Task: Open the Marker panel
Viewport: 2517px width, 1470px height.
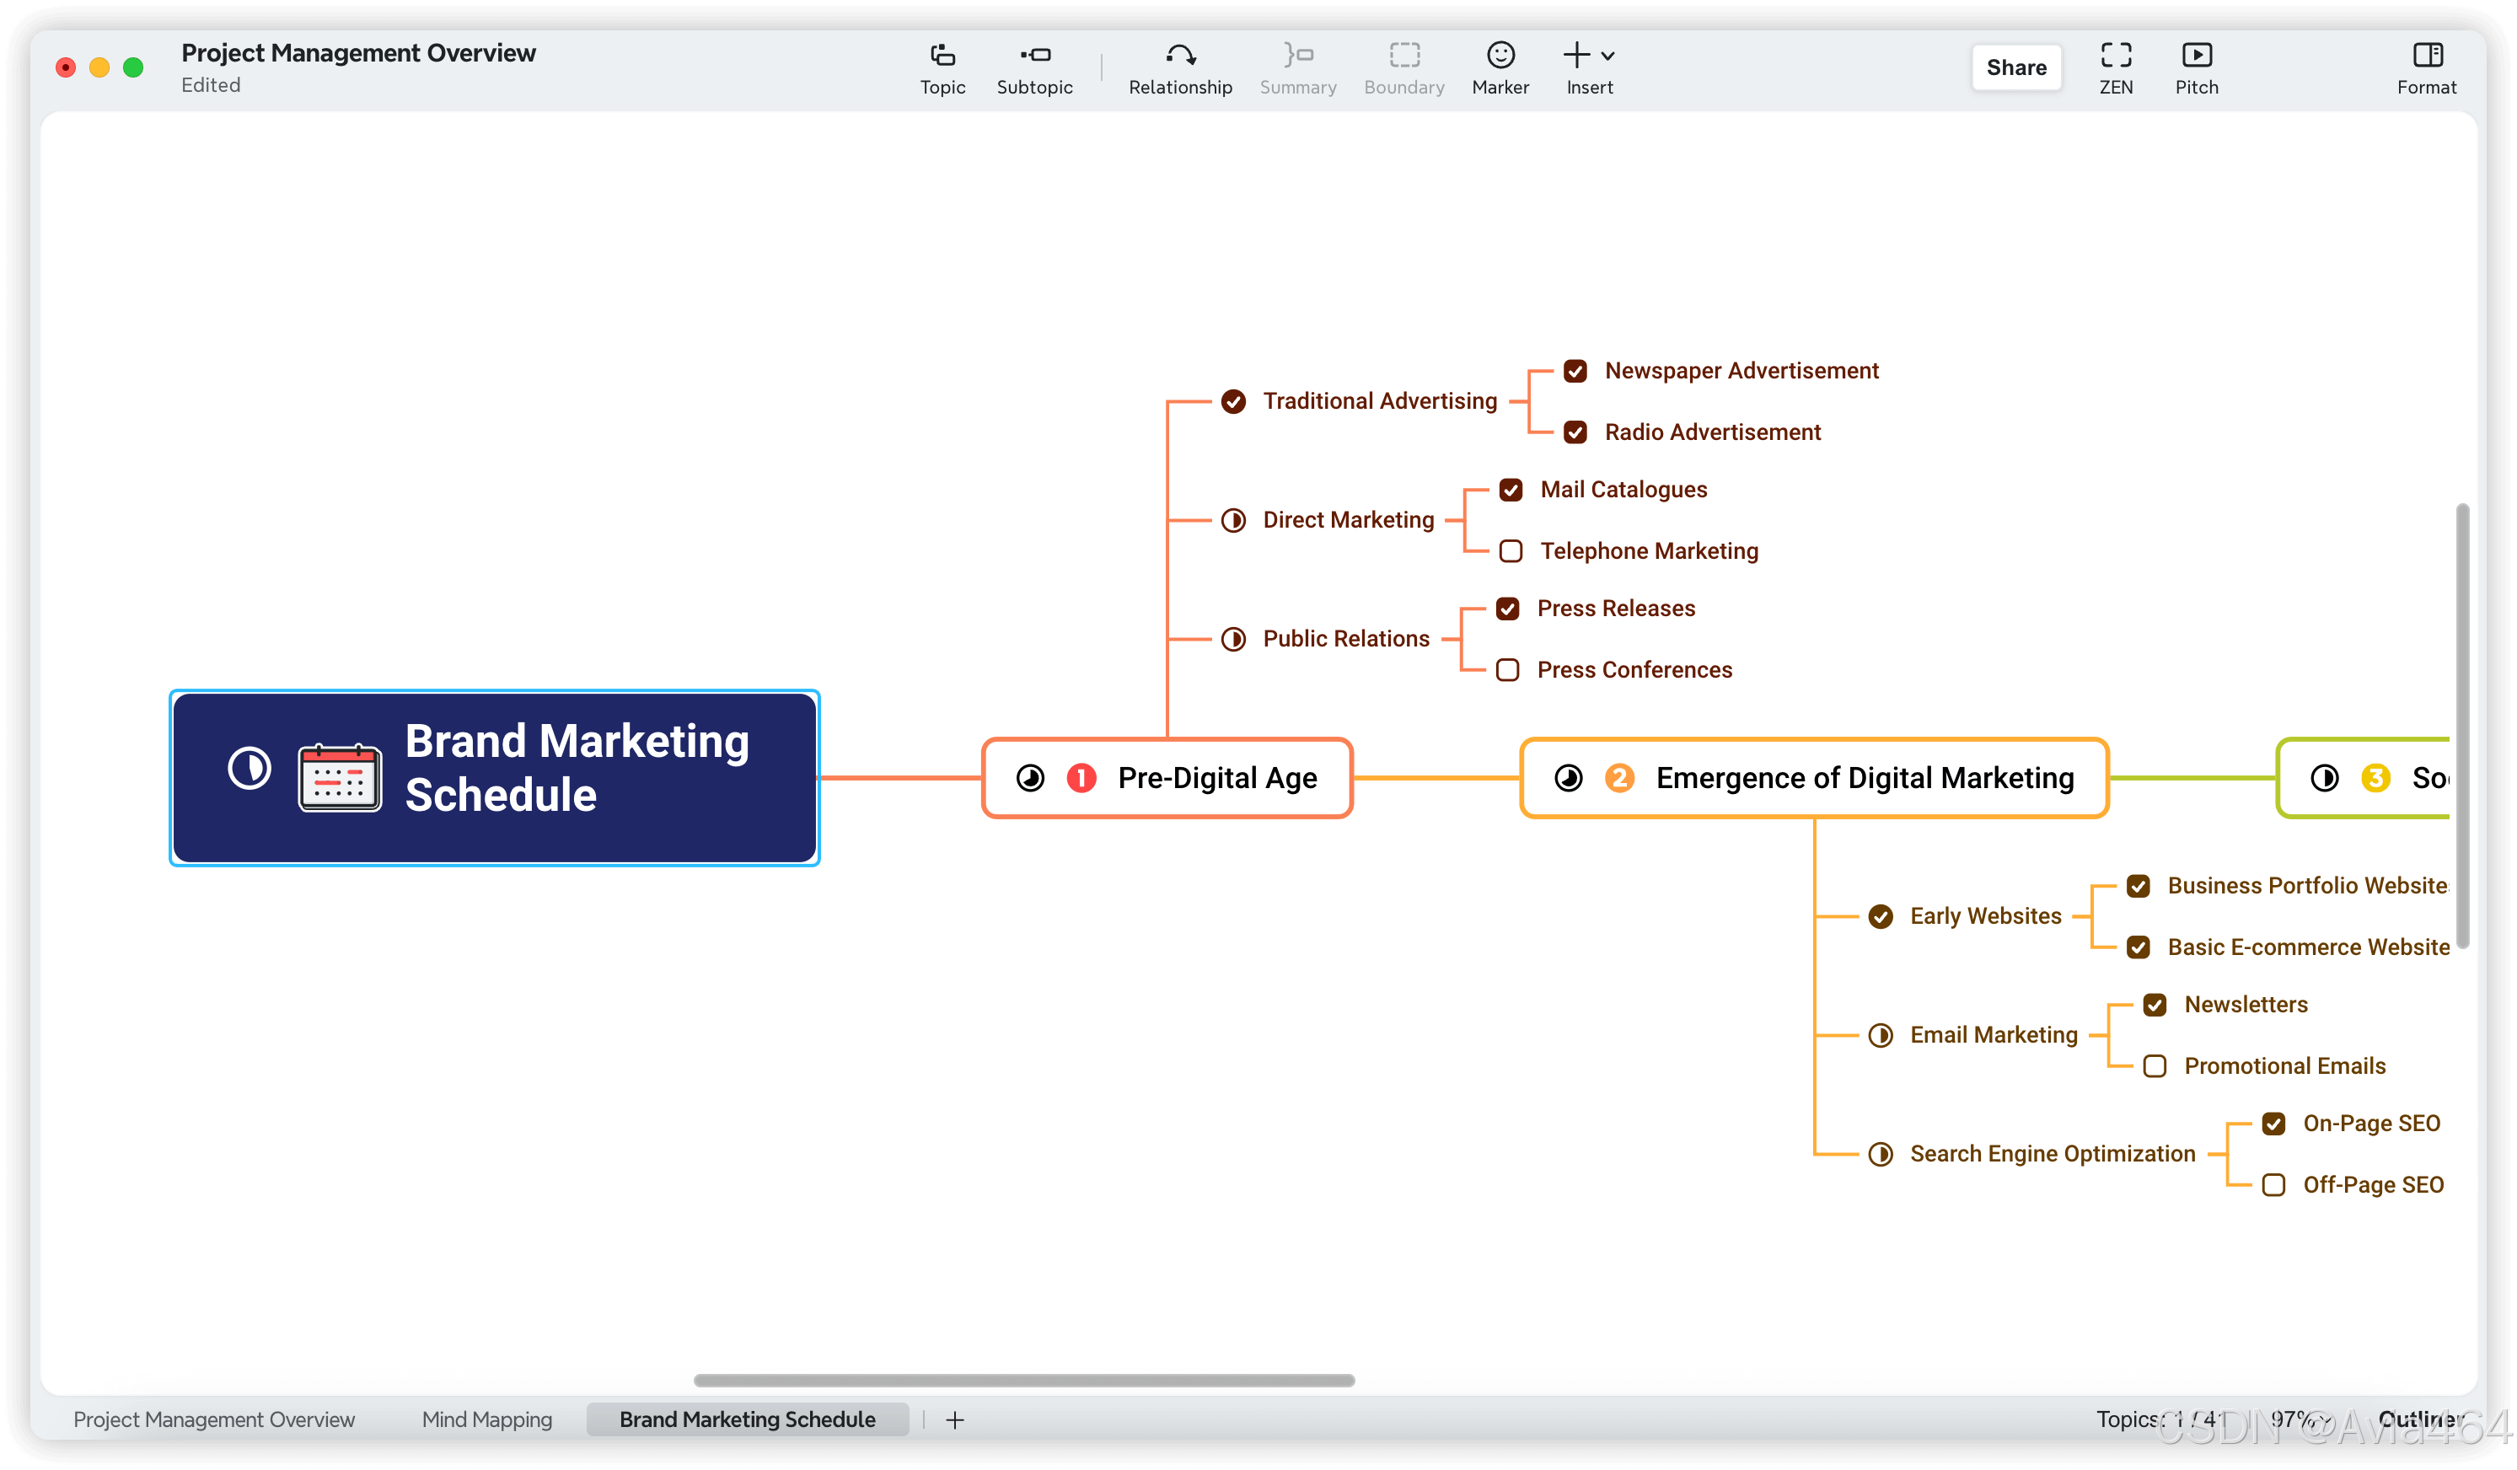Action: 1500,56
